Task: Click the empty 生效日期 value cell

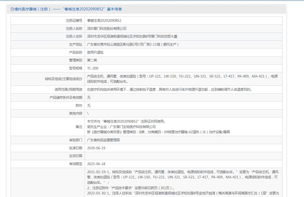Action: pos(183,156)
